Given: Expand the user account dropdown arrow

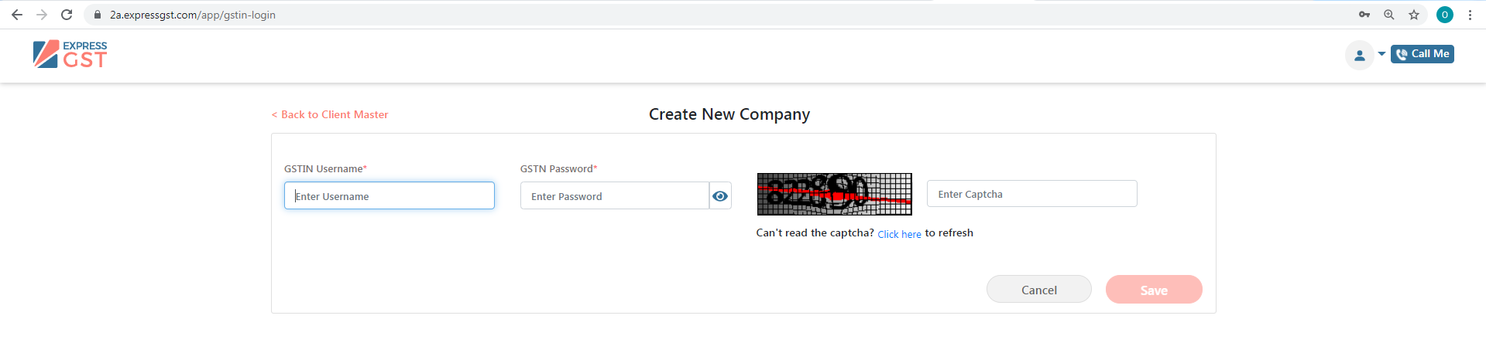Looking at the screenshot, I should coord(1381,54).
